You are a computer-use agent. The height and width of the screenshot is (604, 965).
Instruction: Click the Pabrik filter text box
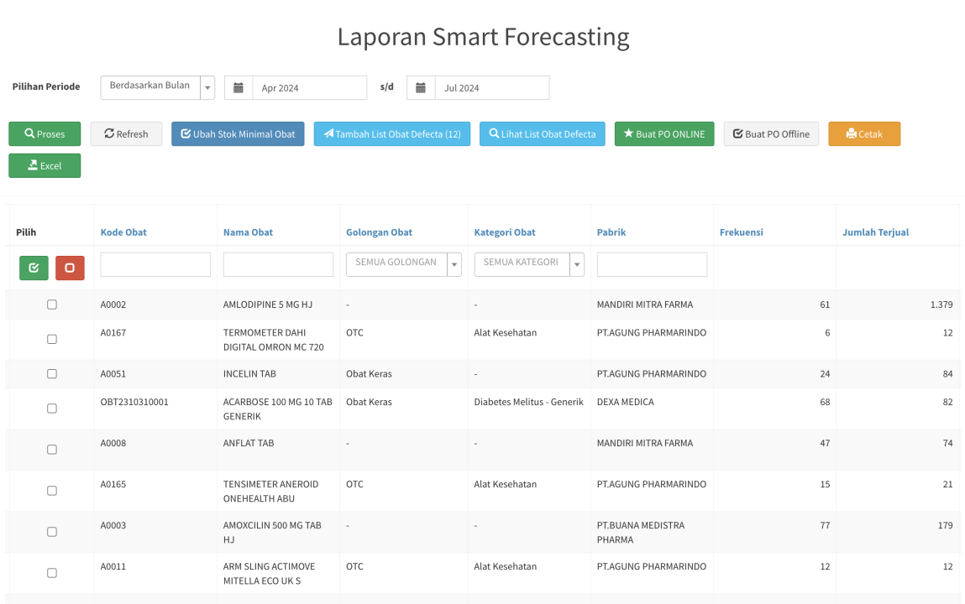coord(652,264)
